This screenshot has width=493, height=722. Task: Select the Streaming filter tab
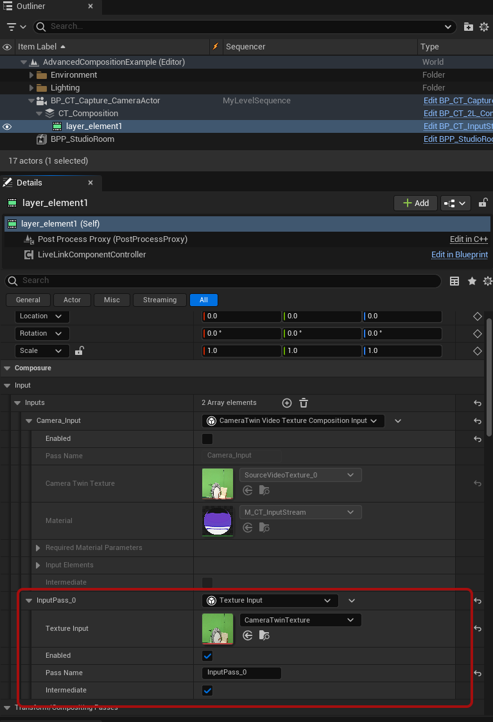[x=160, y=300]
